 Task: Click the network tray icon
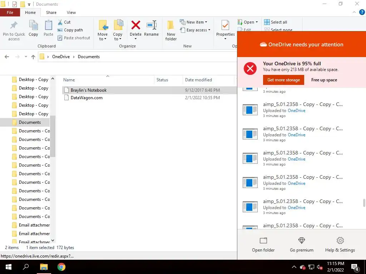click(311, 267)
